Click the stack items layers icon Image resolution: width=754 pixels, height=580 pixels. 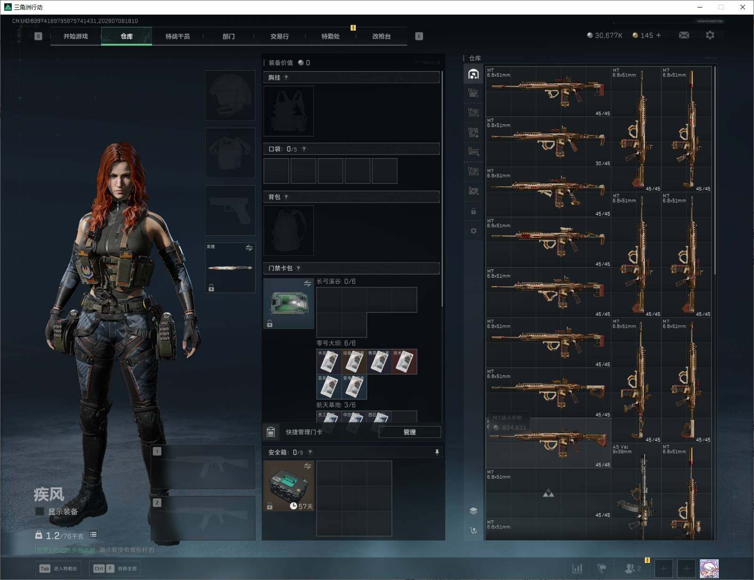coord(473,511)
